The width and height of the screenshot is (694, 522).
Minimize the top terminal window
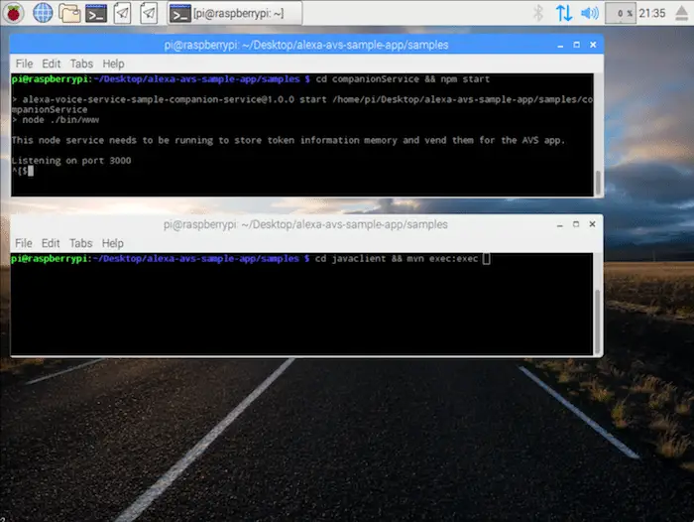click(x=560, y=46)
